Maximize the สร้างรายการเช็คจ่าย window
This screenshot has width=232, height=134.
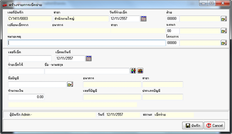pyautogui.click(x=212, y=3)
